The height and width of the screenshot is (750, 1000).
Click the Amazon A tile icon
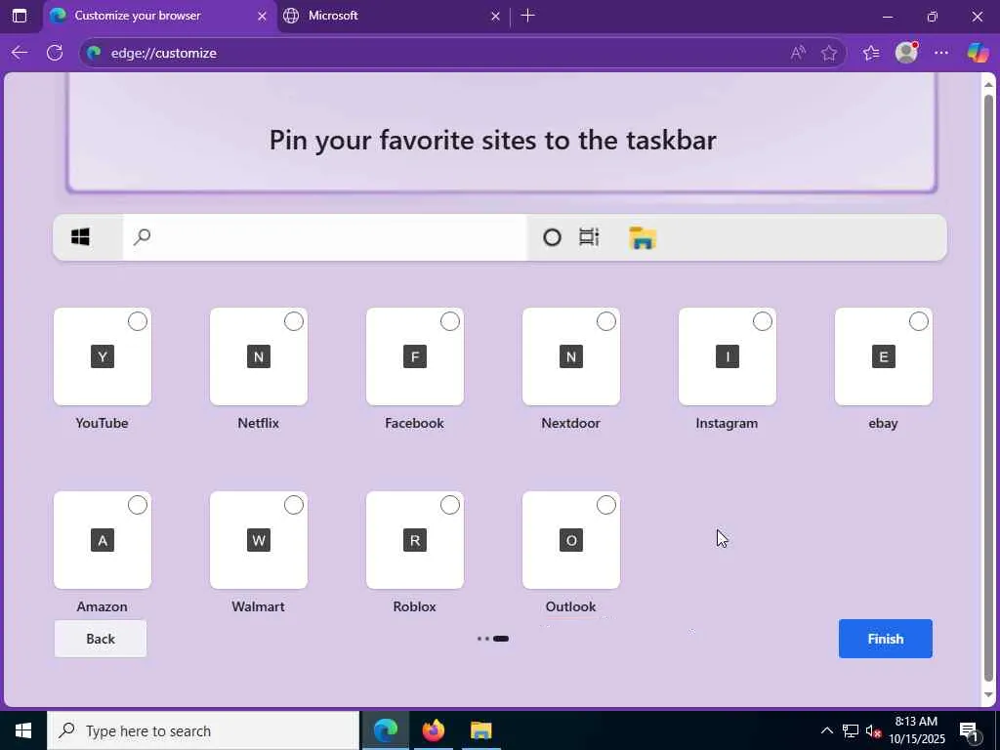pyautogui.click(x=102, y=540)
